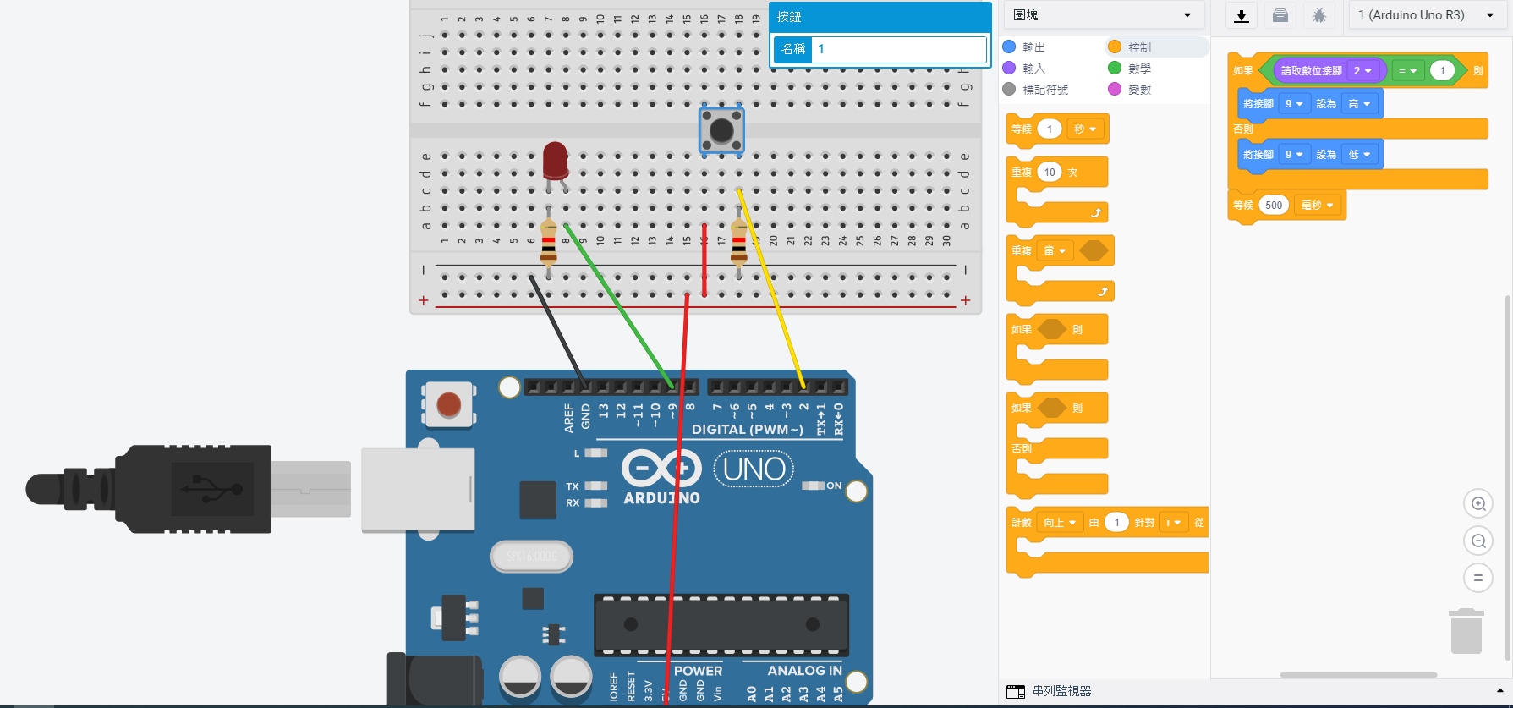This screenshot has height=708, width=1513.
Task: Open the 毫秒 unit dropdown in workspace
Action: (x=1318, y=206)
